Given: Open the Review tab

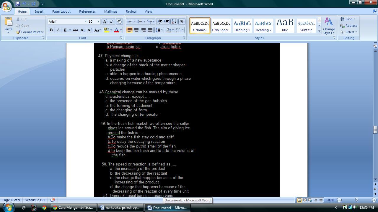Looking at the screenshot, I should click(x=131, y=11).
